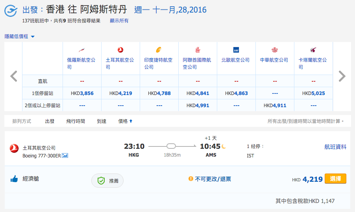View Boeing 777-300ER aircraft photo icon

65,155
